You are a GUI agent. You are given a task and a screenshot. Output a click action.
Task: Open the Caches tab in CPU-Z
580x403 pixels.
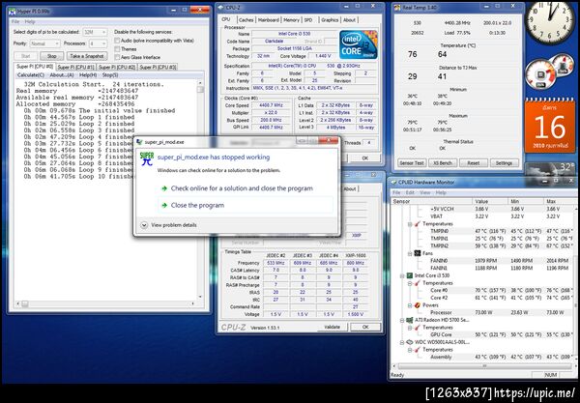coord(246,20)
